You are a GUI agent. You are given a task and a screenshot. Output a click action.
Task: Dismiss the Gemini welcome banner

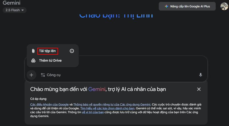coord(199,89)
